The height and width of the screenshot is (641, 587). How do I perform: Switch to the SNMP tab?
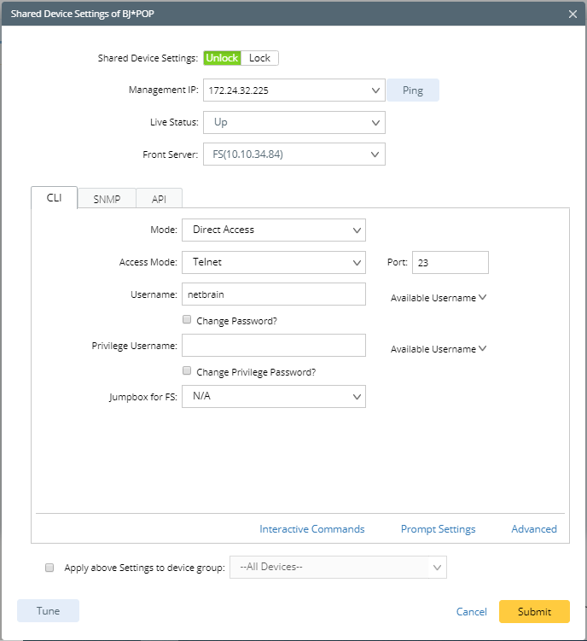click(x=107, y=199)
